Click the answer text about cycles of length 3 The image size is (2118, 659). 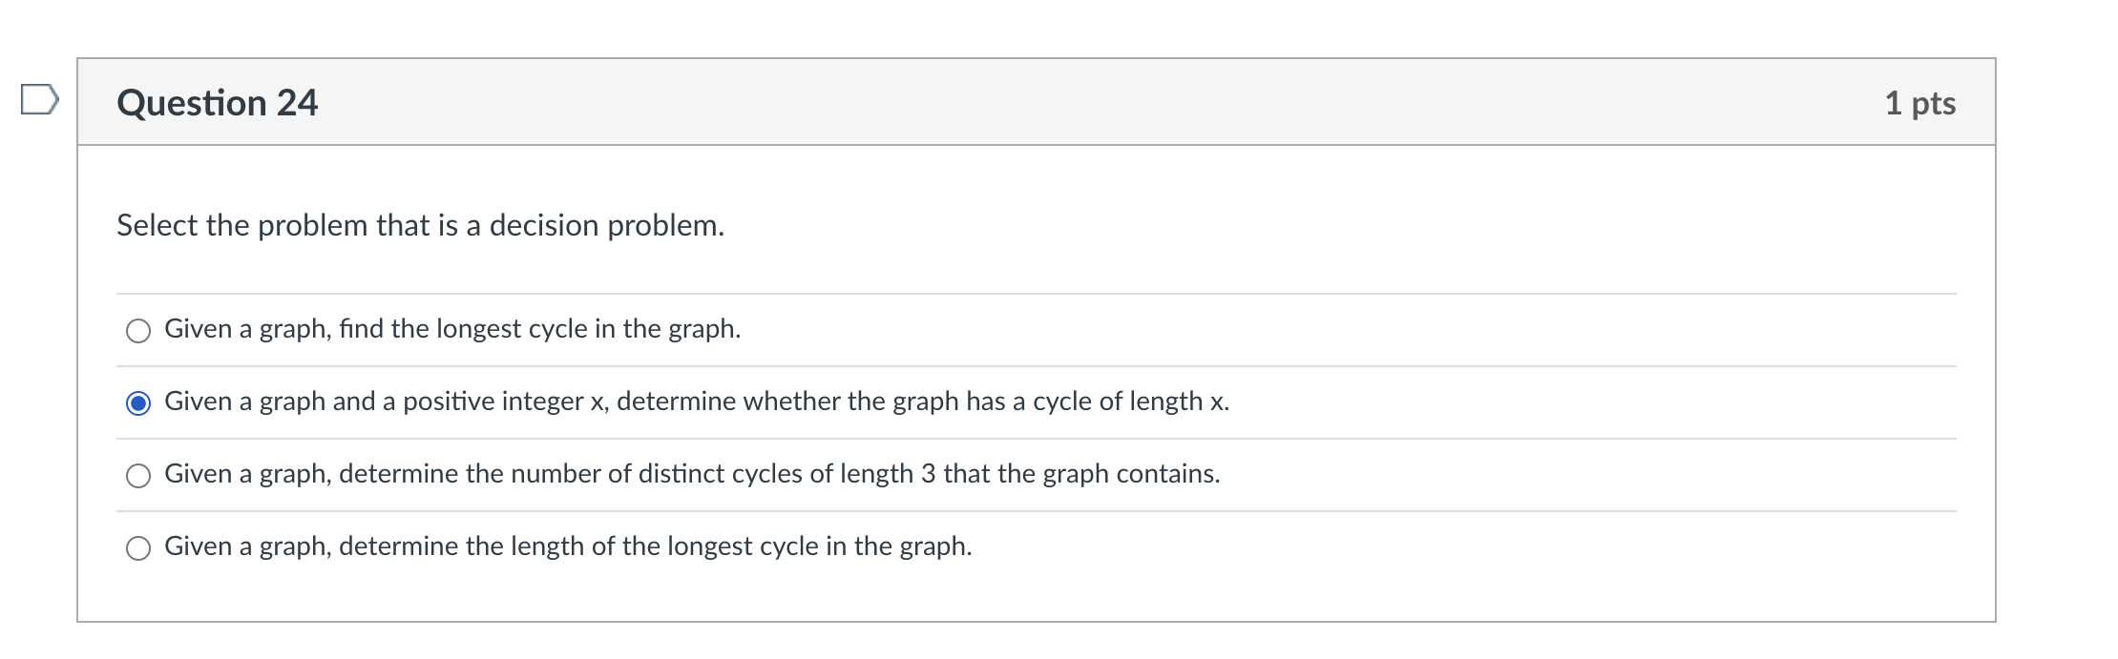coord(692,474)
